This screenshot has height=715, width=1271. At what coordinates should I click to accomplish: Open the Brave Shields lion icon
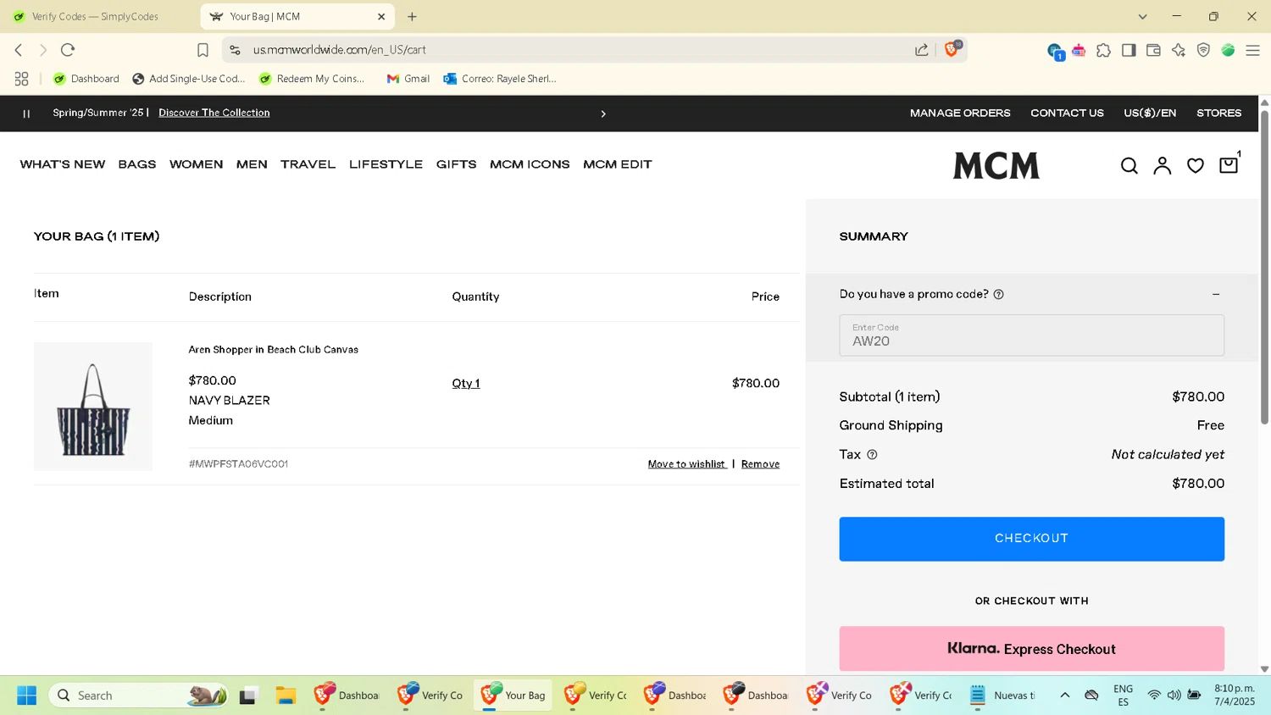click(952, 49)
